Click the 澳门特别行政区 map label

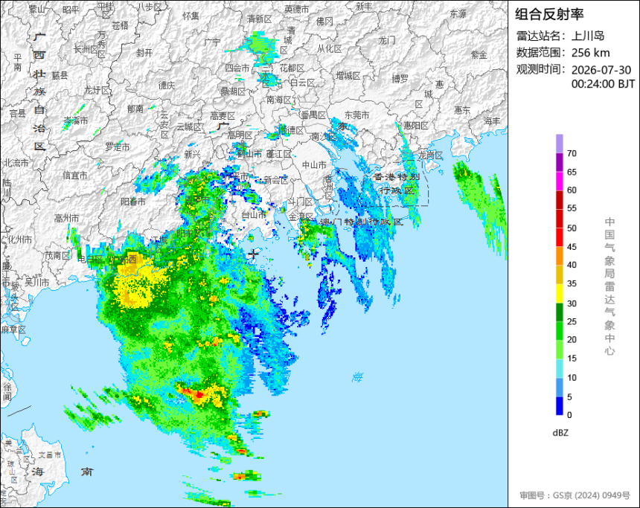tap(362, 222)
